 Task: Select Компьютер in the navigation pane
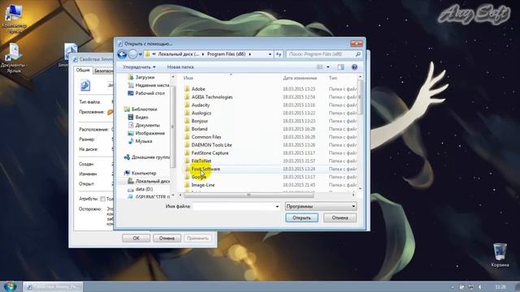coord(140,173)
